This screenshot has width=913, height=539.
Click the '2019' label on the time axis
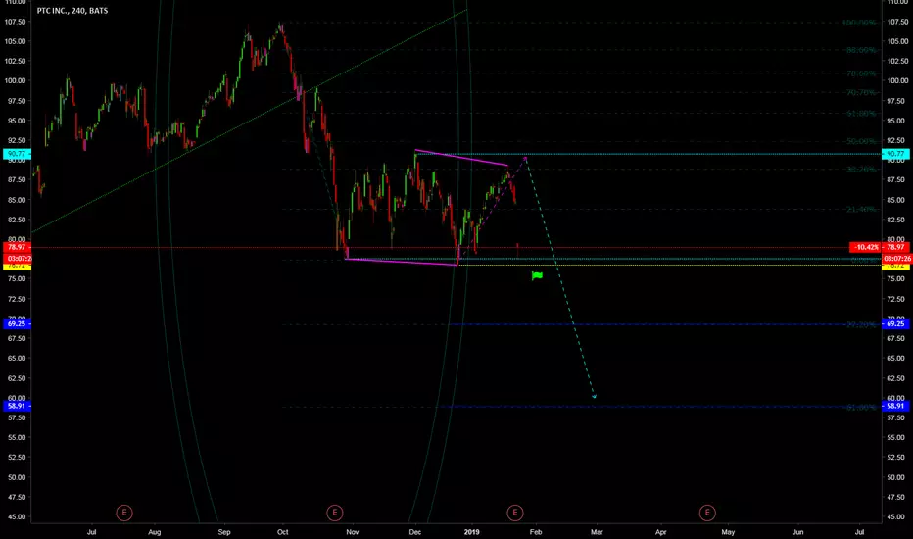[x=471, y=532]
